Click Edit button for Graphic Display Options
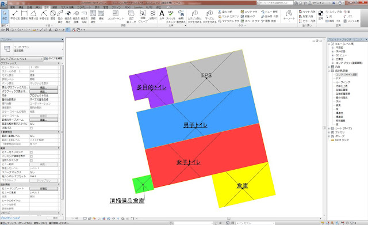Screen dimensions: 368x225 pos(44,91)
